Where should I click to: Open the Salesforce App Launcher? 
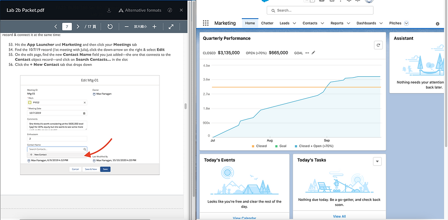(x=206, y=23)
